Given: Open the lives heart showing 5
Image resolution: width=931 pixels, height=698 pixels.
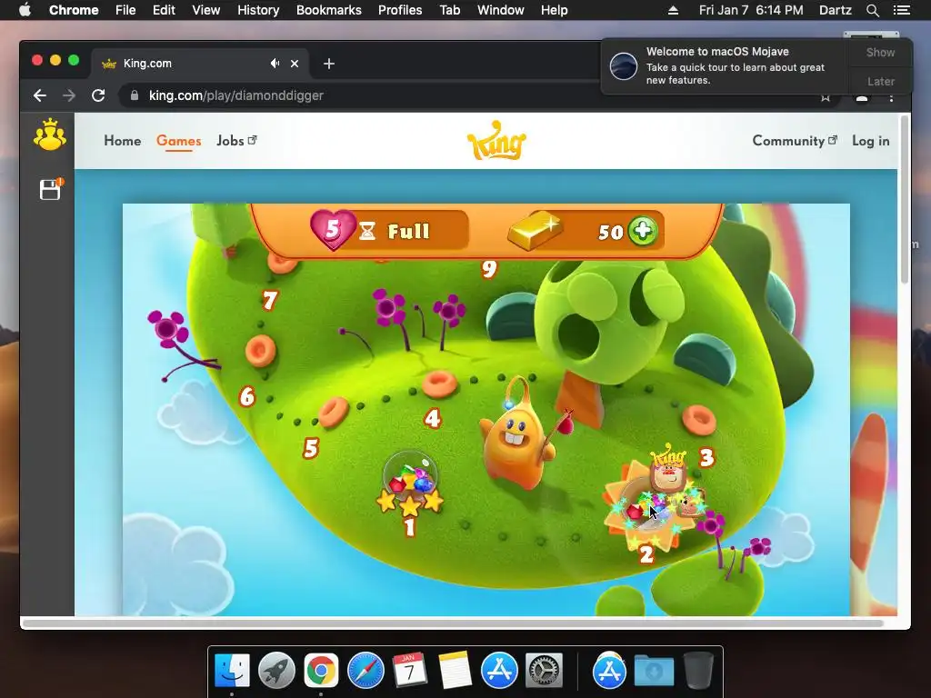Looking at the screenshot, I should tap(333, 229).
